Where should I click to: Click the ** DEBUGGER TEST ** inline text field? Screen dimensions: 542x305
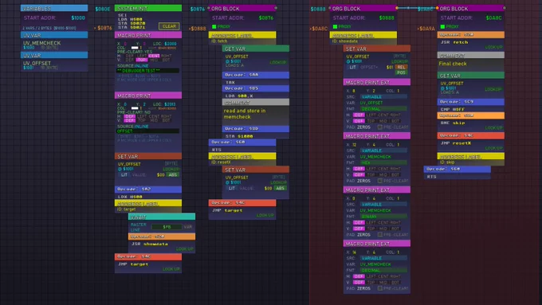point(147,70)
